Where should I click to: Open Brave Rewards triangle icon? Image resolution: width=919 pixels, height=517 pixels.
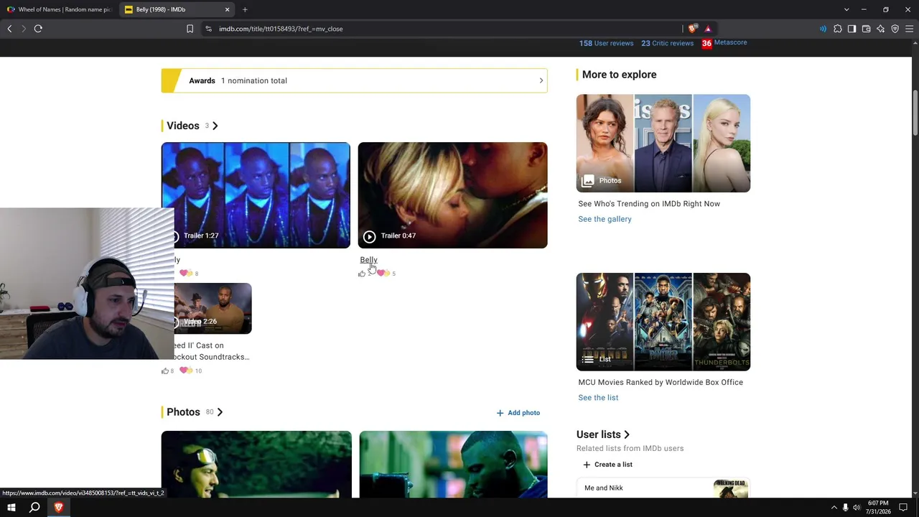point(708,29)
